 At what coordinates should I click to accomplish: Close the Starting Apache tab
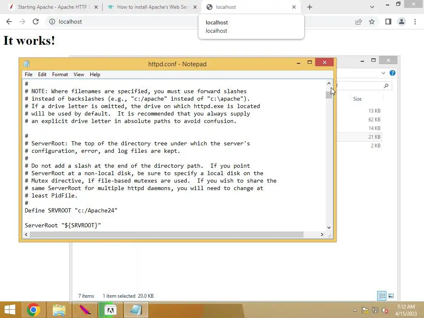(96, 7)
